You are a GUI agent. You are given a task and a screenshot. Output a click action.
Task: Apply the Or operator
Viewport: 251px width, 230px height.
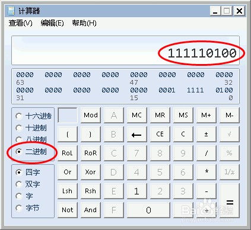68,172
